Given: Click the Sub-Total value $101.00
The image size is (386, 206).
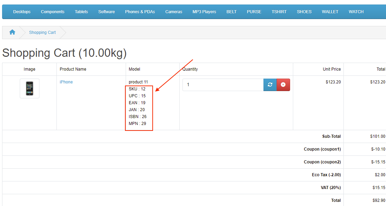Looking at the screenshot, I should (378, 136).
